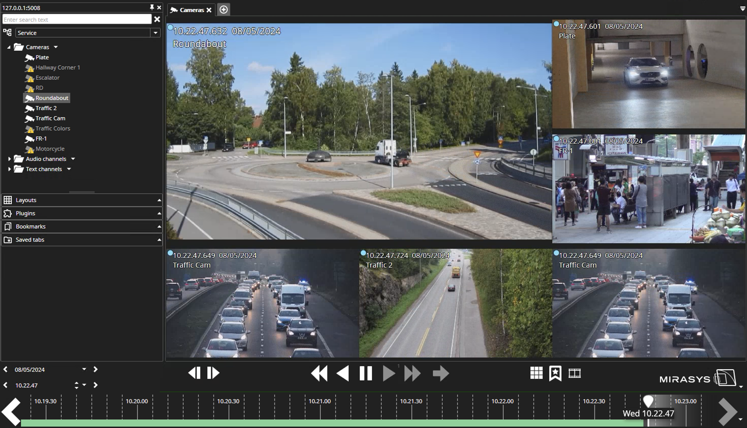This screenshot has height=428, width=747.
Task: Click the tree view icon beside Service
Action: click(7, 32)
